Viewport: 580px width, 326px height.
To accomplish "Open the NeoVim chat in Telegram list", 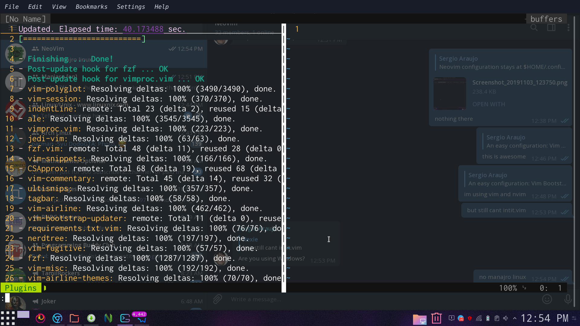I will [x=104, y=54].
